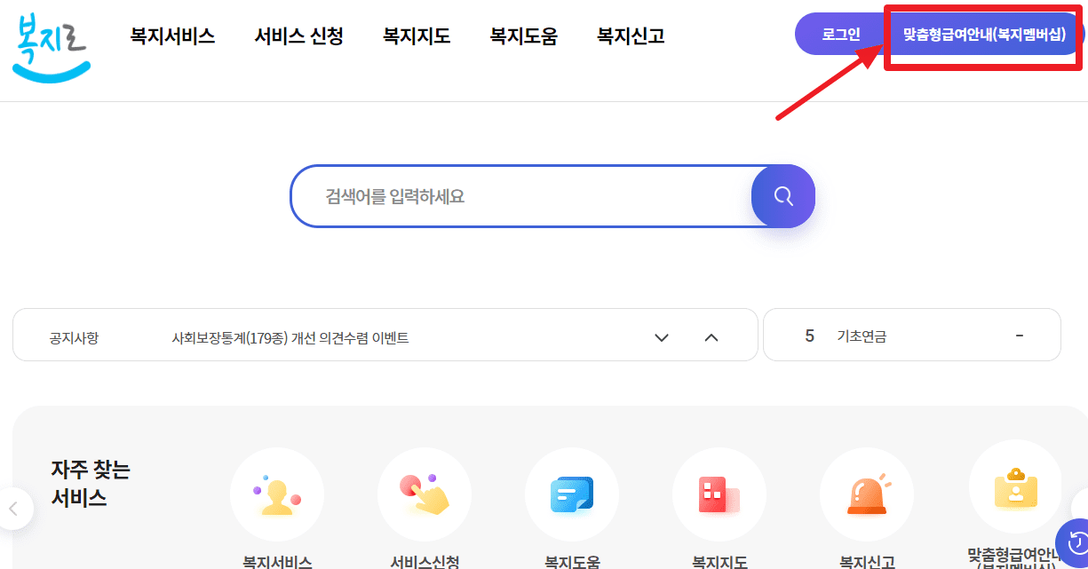Open 복지도움 via its speech bubble icon
This screenshot has height=569, width=1088.
[x=572, y=494]
